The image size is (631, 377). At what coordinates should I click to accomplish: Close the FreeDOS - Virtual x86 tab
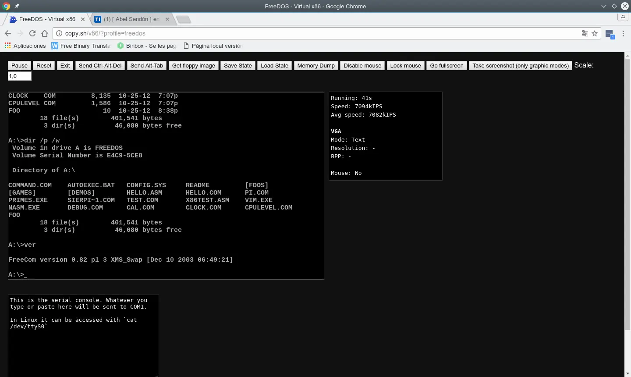(83, 19)
